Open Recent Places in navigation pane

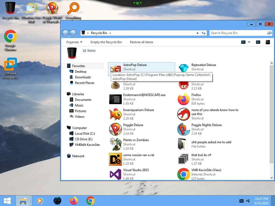[x=85, y=83]
